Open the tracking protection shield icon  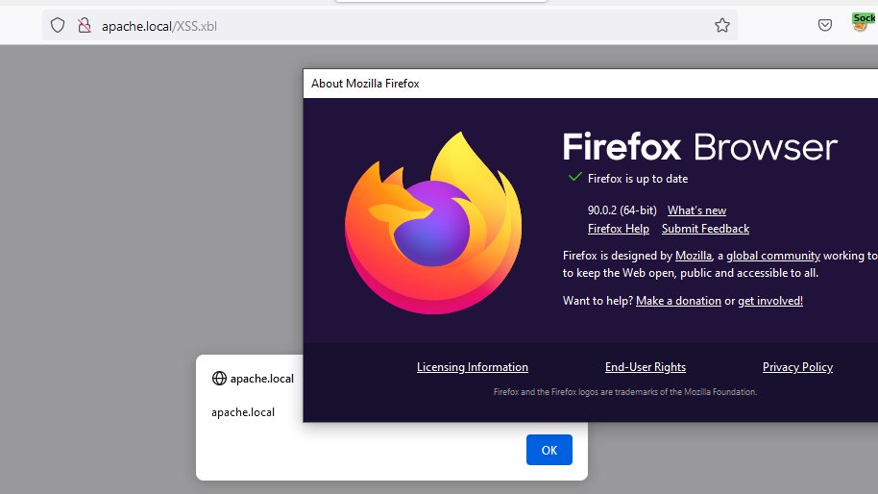click(x=58, y=25)
